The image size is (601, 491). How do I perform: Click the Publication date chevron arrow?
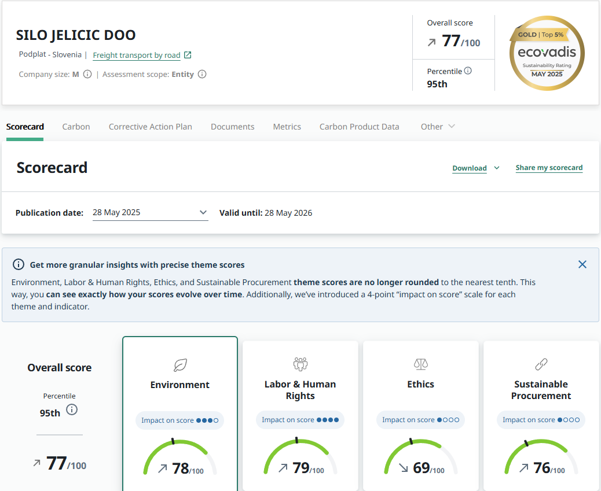tap(203, 212)
